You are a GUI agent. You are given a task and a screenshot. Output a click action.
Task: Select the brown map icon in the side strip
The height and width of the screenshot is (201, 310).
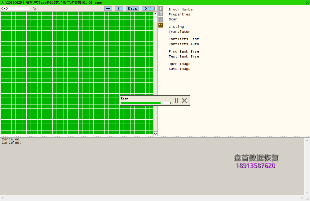[x=161, y=25]
